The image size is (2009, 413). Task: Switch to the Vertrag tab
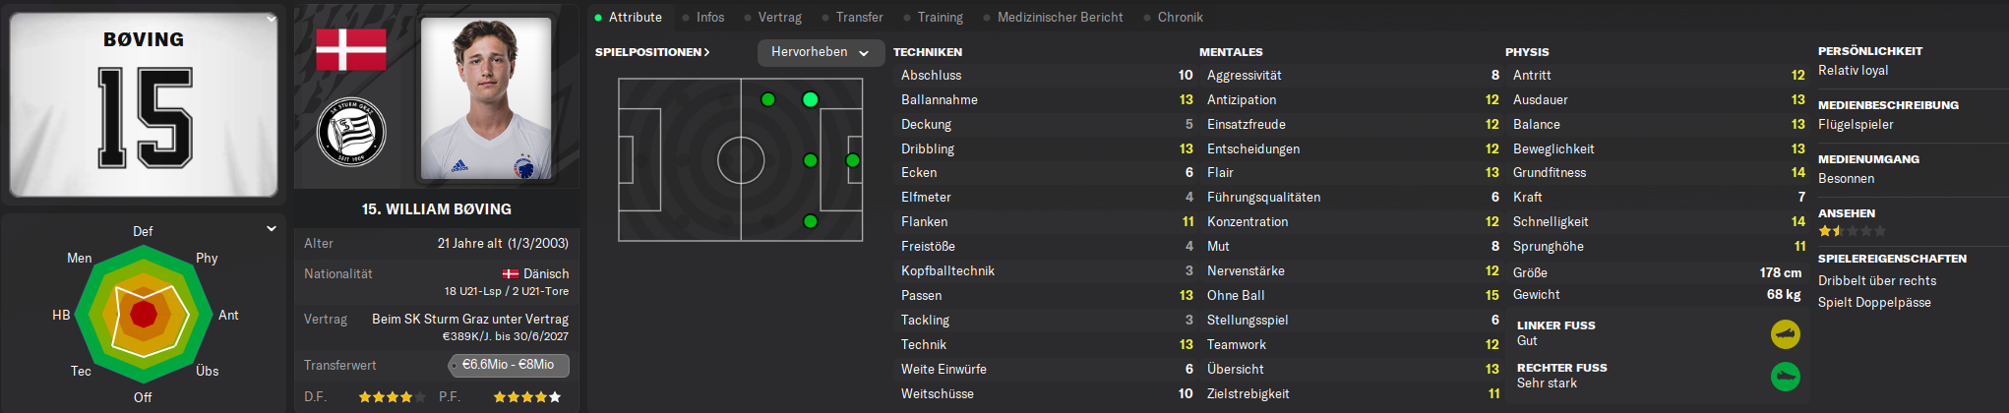[x=779, y=18]
